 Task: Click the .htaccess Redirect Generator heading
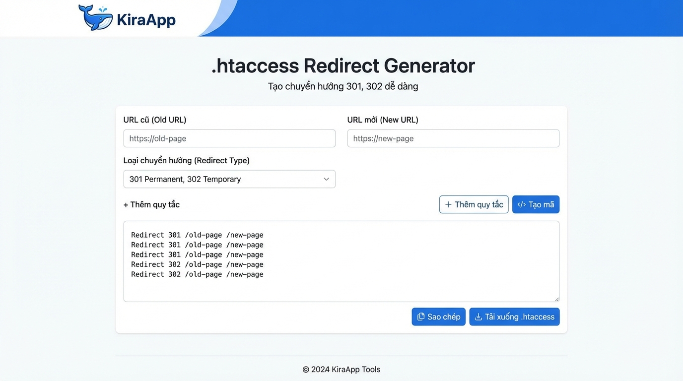342,65
